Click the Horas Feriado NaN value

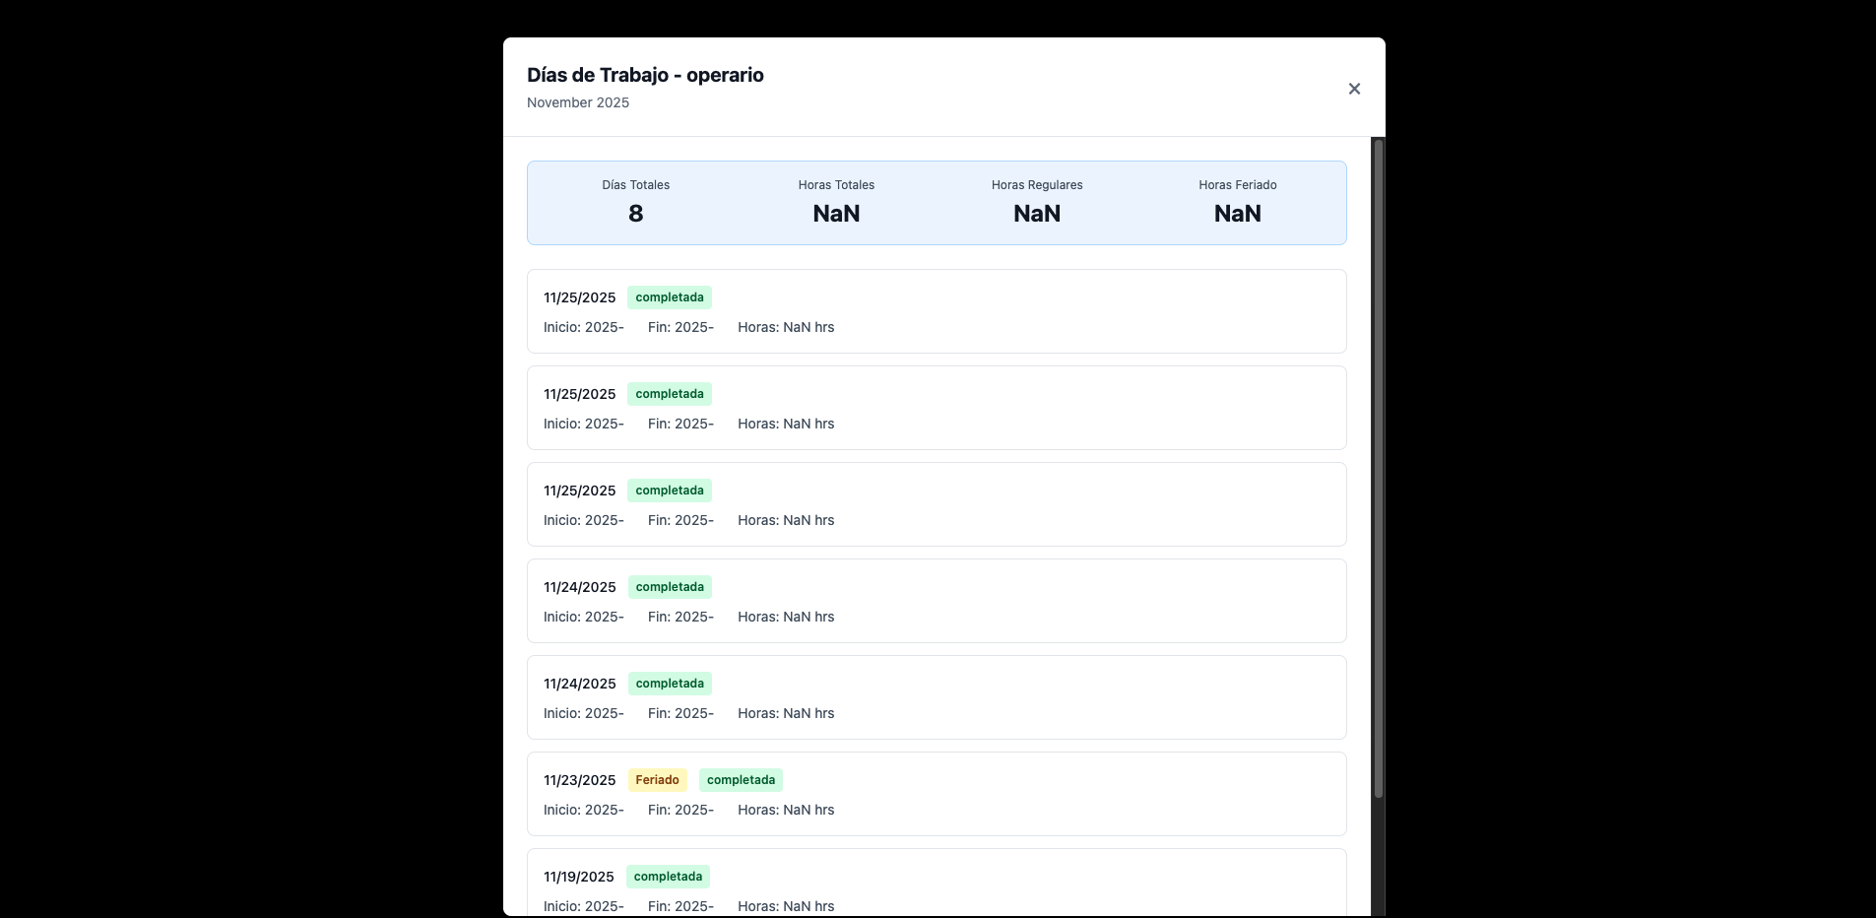click(1237, 214)
